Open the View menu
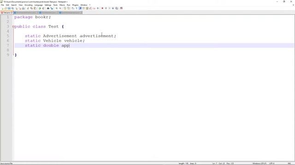Image resolution: width=295 pixels, height=165 pixels. (20, 5)
